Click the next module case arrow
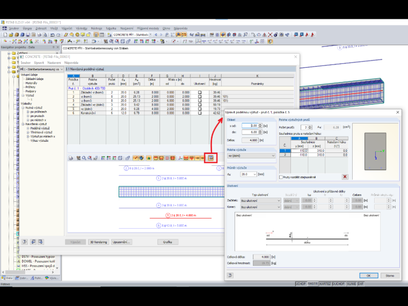This screenshot has height=306, width=408. click(161, 34)
